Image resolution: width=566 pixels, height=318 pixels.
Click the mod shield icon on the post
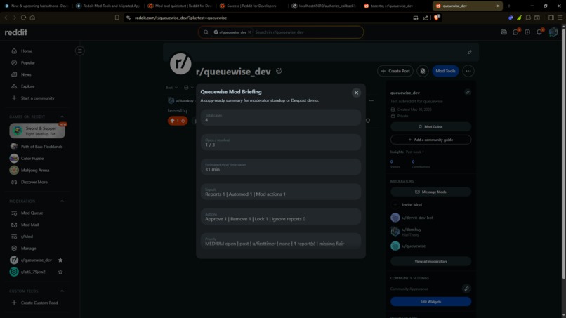coord(368,121)
